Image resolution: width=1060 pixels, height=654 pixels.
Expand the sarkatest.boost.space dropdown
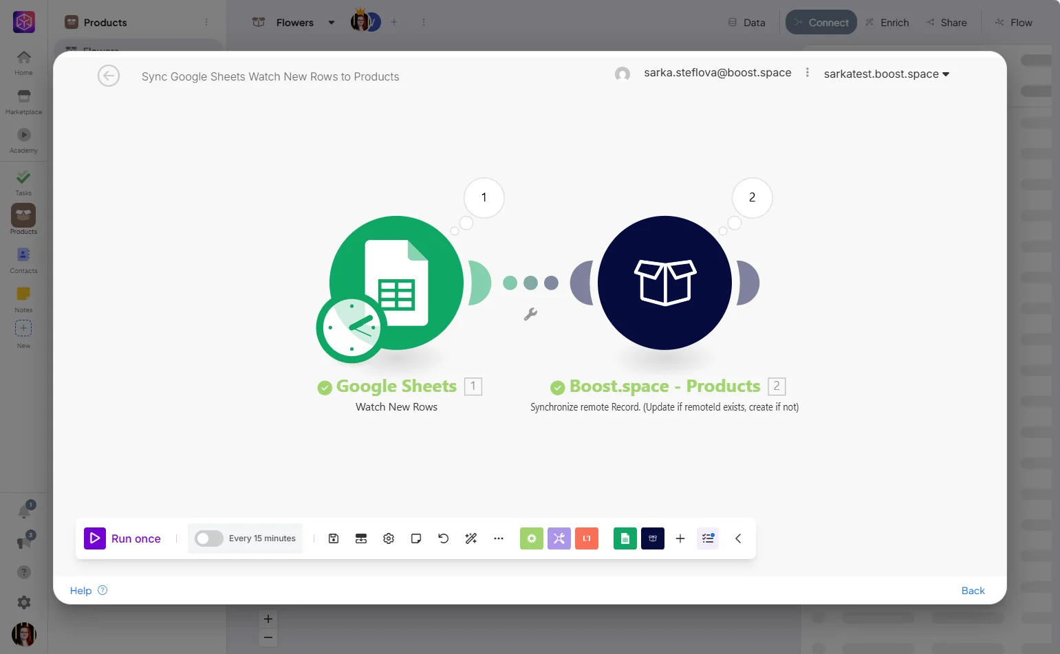point(887,74)
